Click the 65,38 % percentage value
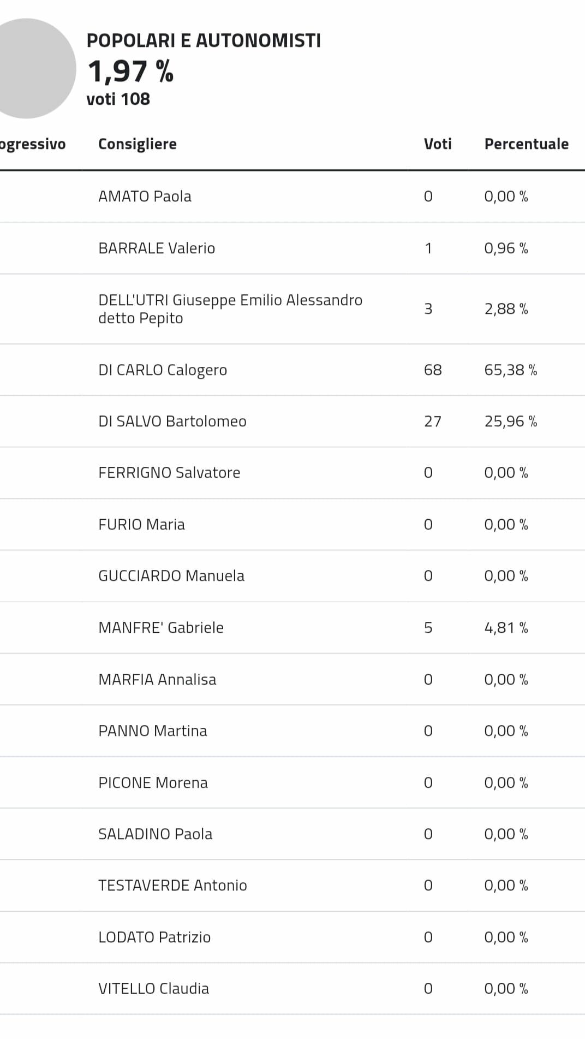The height and width of the screenshot is (1039, 585). [511, 370]
